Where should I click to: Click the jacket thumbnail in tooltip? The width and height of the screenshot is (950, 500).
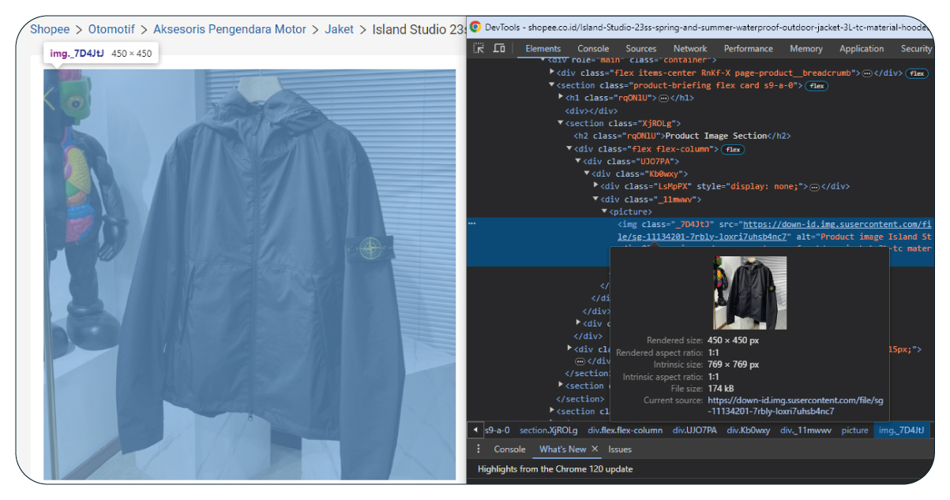pos(749,293)
